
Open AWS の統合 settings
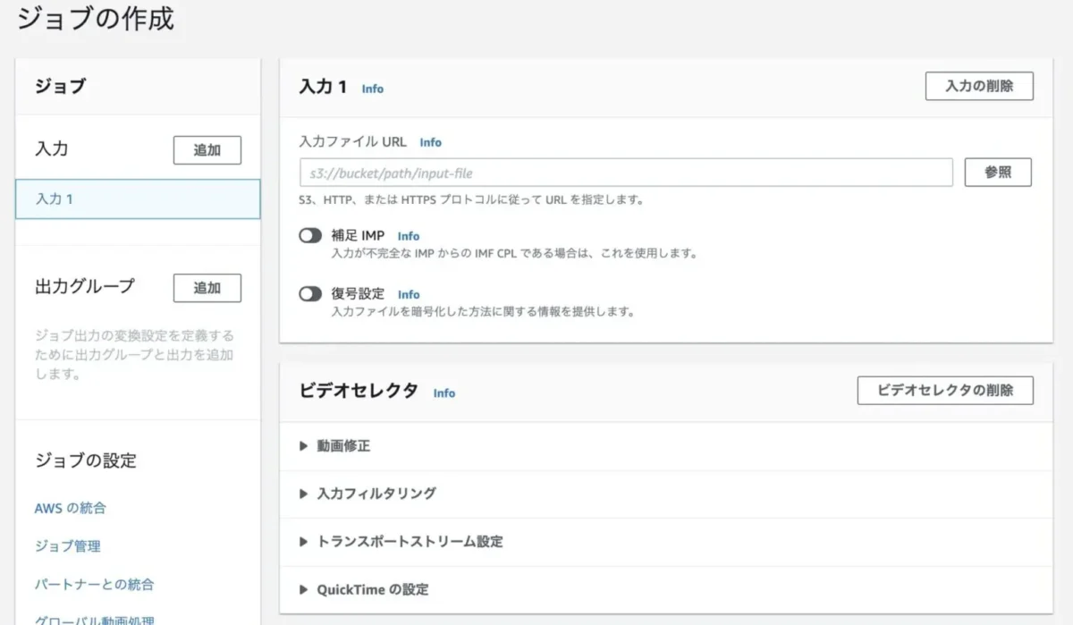click(x=70, y=508)
